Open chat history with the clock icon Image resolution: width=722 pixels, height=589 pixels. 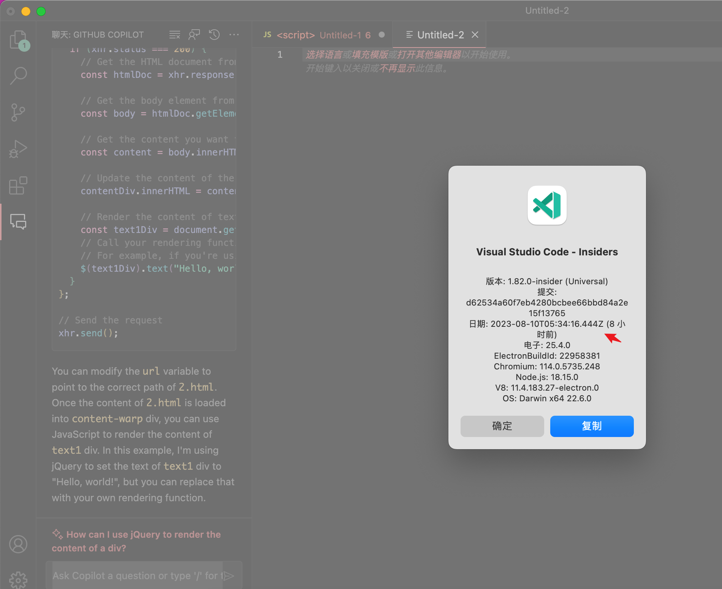(214, 35)
